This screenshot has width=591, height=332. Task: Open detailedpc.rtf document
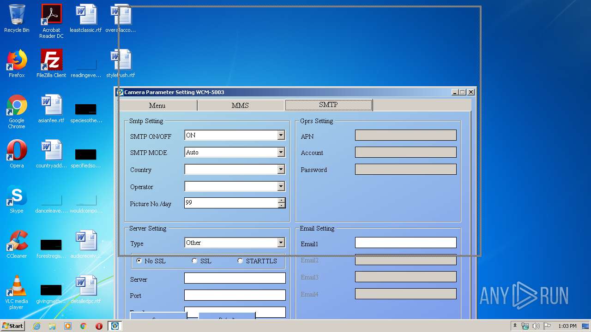pos(86,290)
